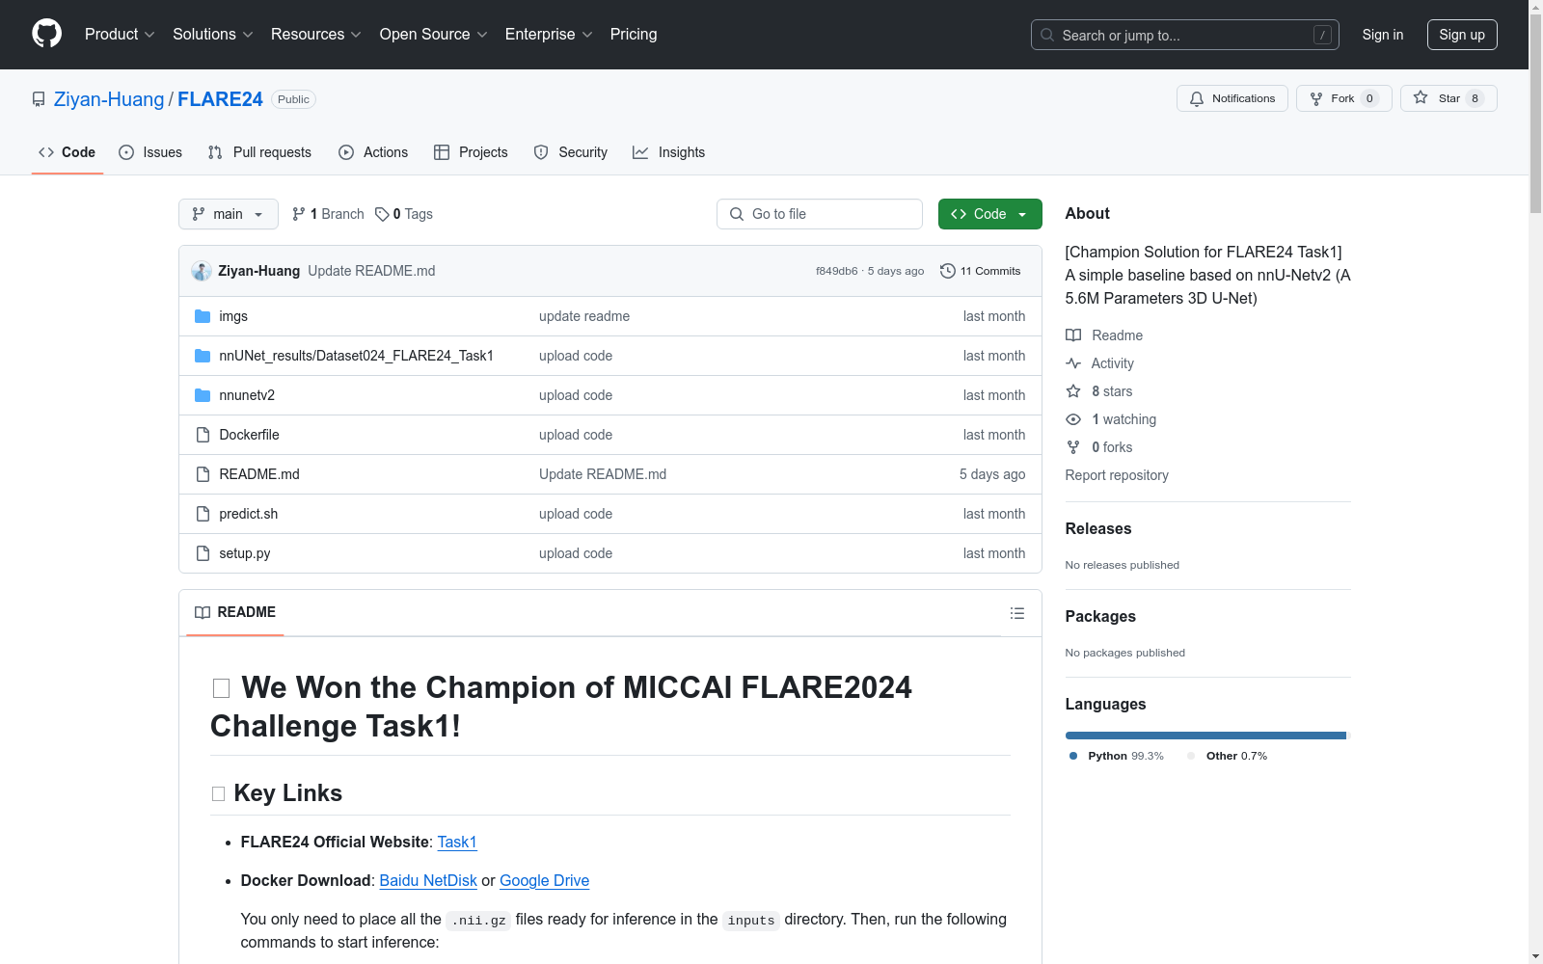
Task: Click the search magnifier icon
Action: pyautogui.click(x=1047, y=35)
